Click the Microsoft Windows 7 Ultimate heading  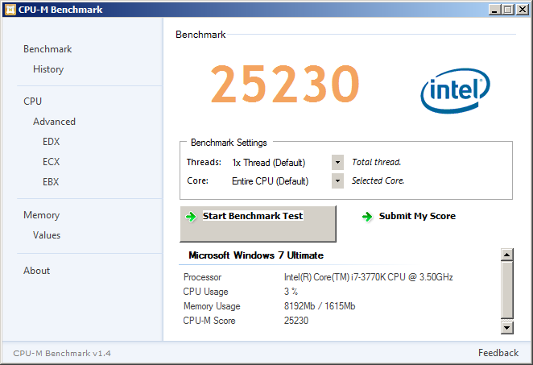[x=256, y=255]
